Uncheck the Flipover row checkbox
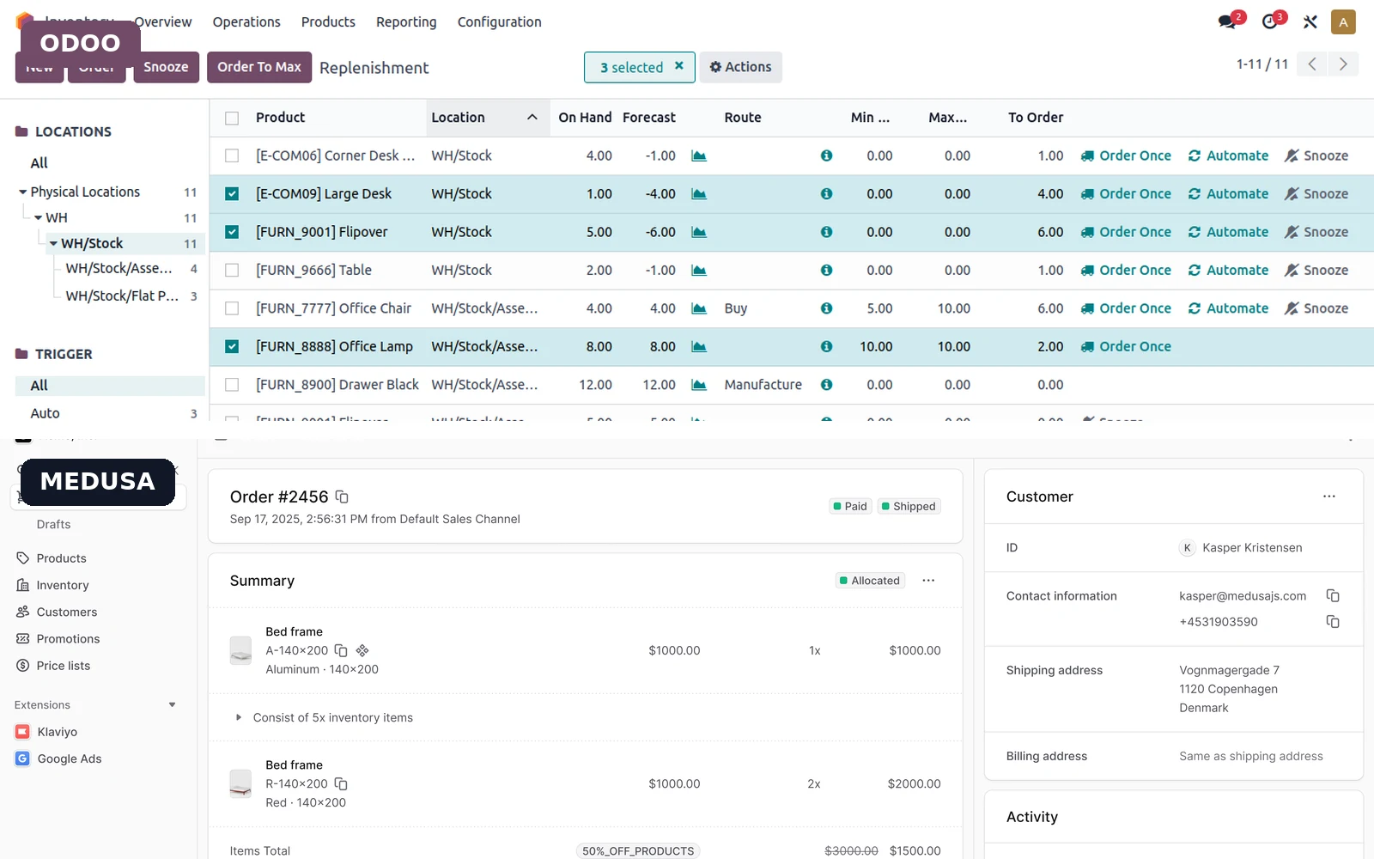 tap(232, 232)
